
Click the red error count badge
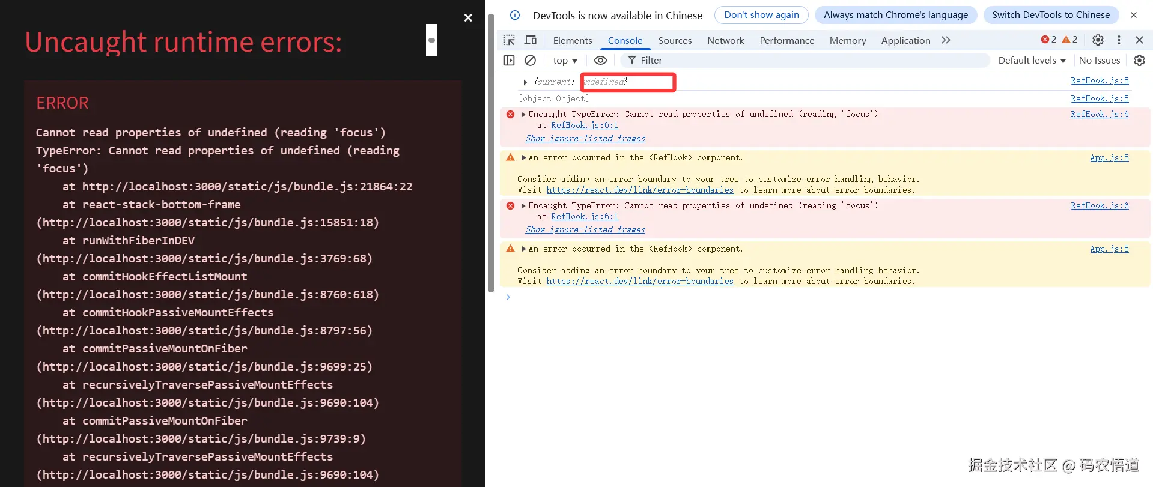[x=1048, y=40]
